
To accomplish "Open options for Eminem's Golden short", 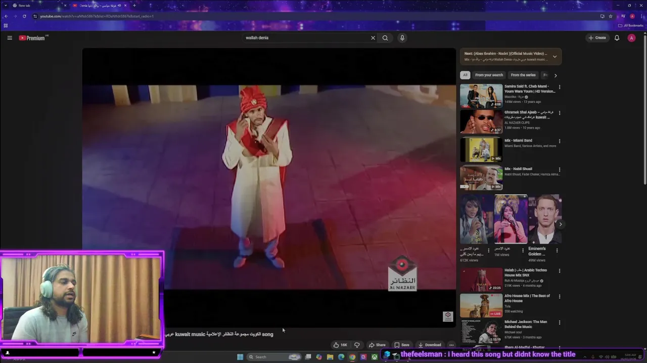I will tap(557, 250).
